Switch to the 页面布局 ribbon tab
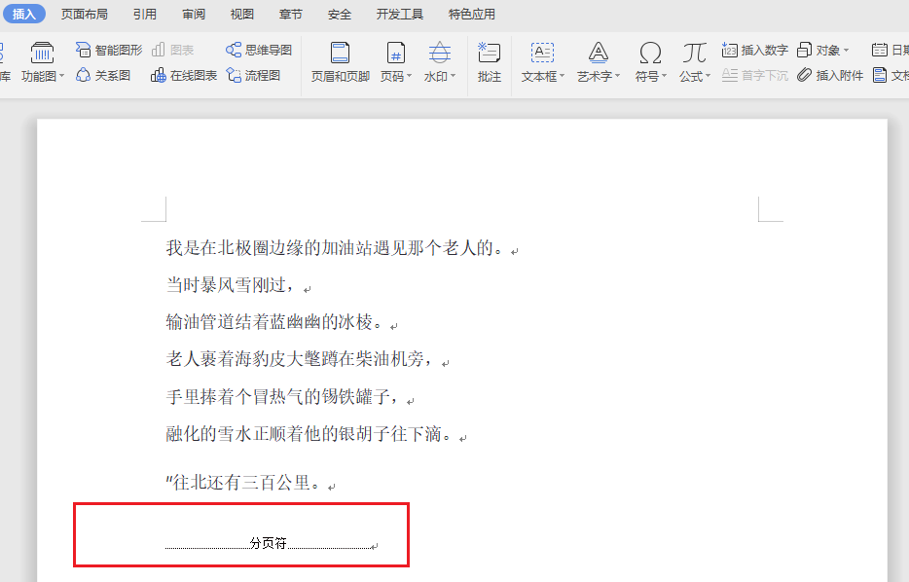Image resolution: width=909 pixels, height=582 pixels. click(x=84, y=14)
